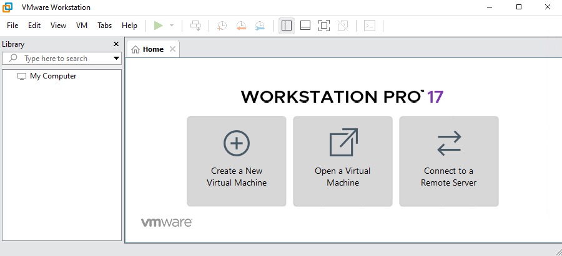The image size is (562, 256).
Task: Maximize the VMware Workstation window
Action: [519, 7]
